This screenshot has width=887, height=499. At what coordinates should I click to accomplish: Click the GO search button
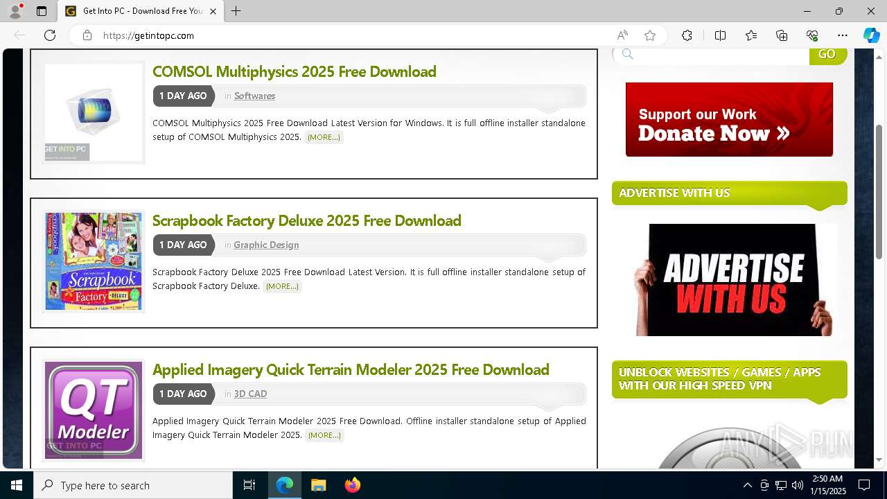(x=827, y=55)
